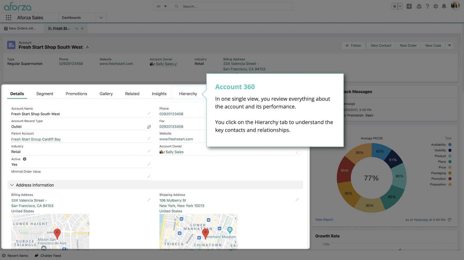Edit the Parent Account pencil icon

[149, 138]
